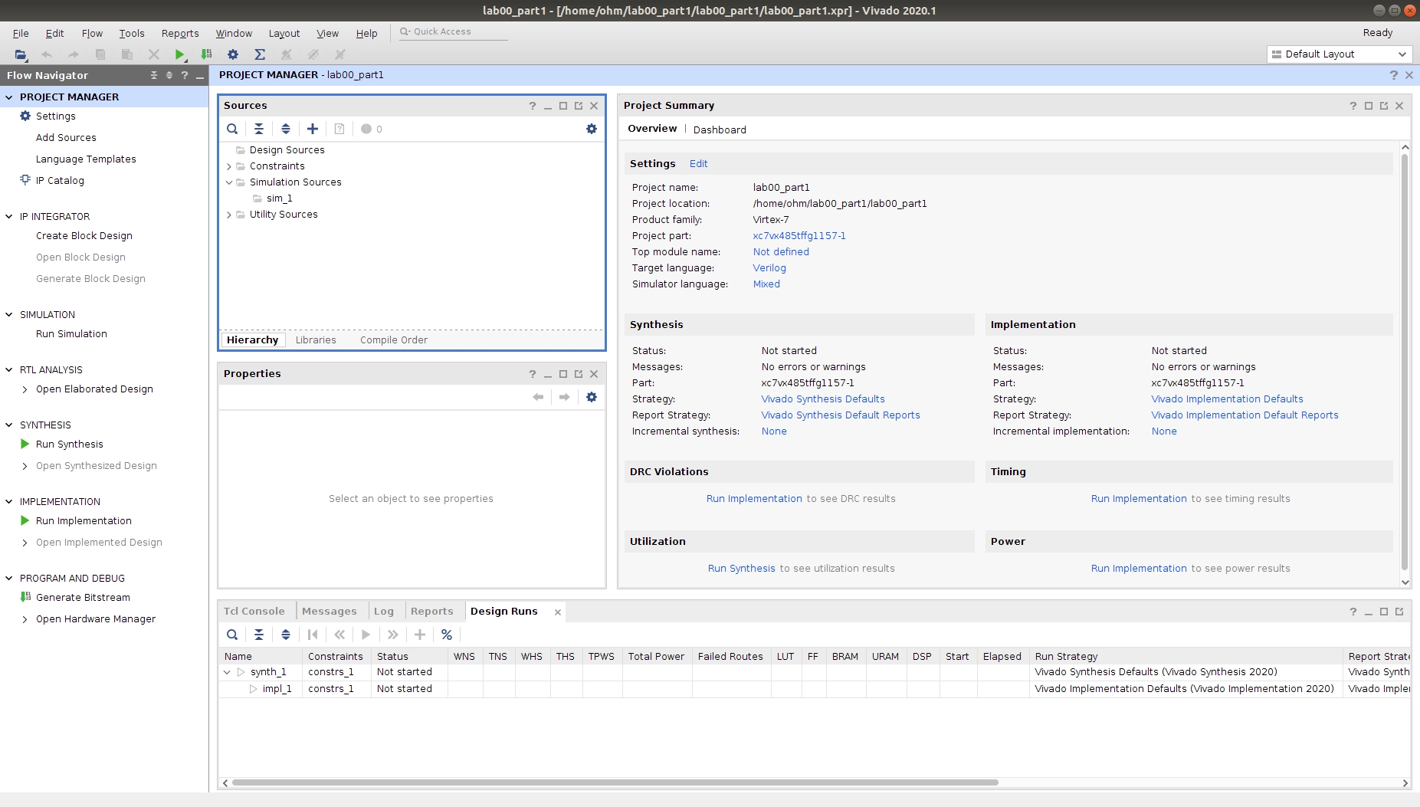Click Run Synthesis in Flow Navigator

tap(69, 445)
